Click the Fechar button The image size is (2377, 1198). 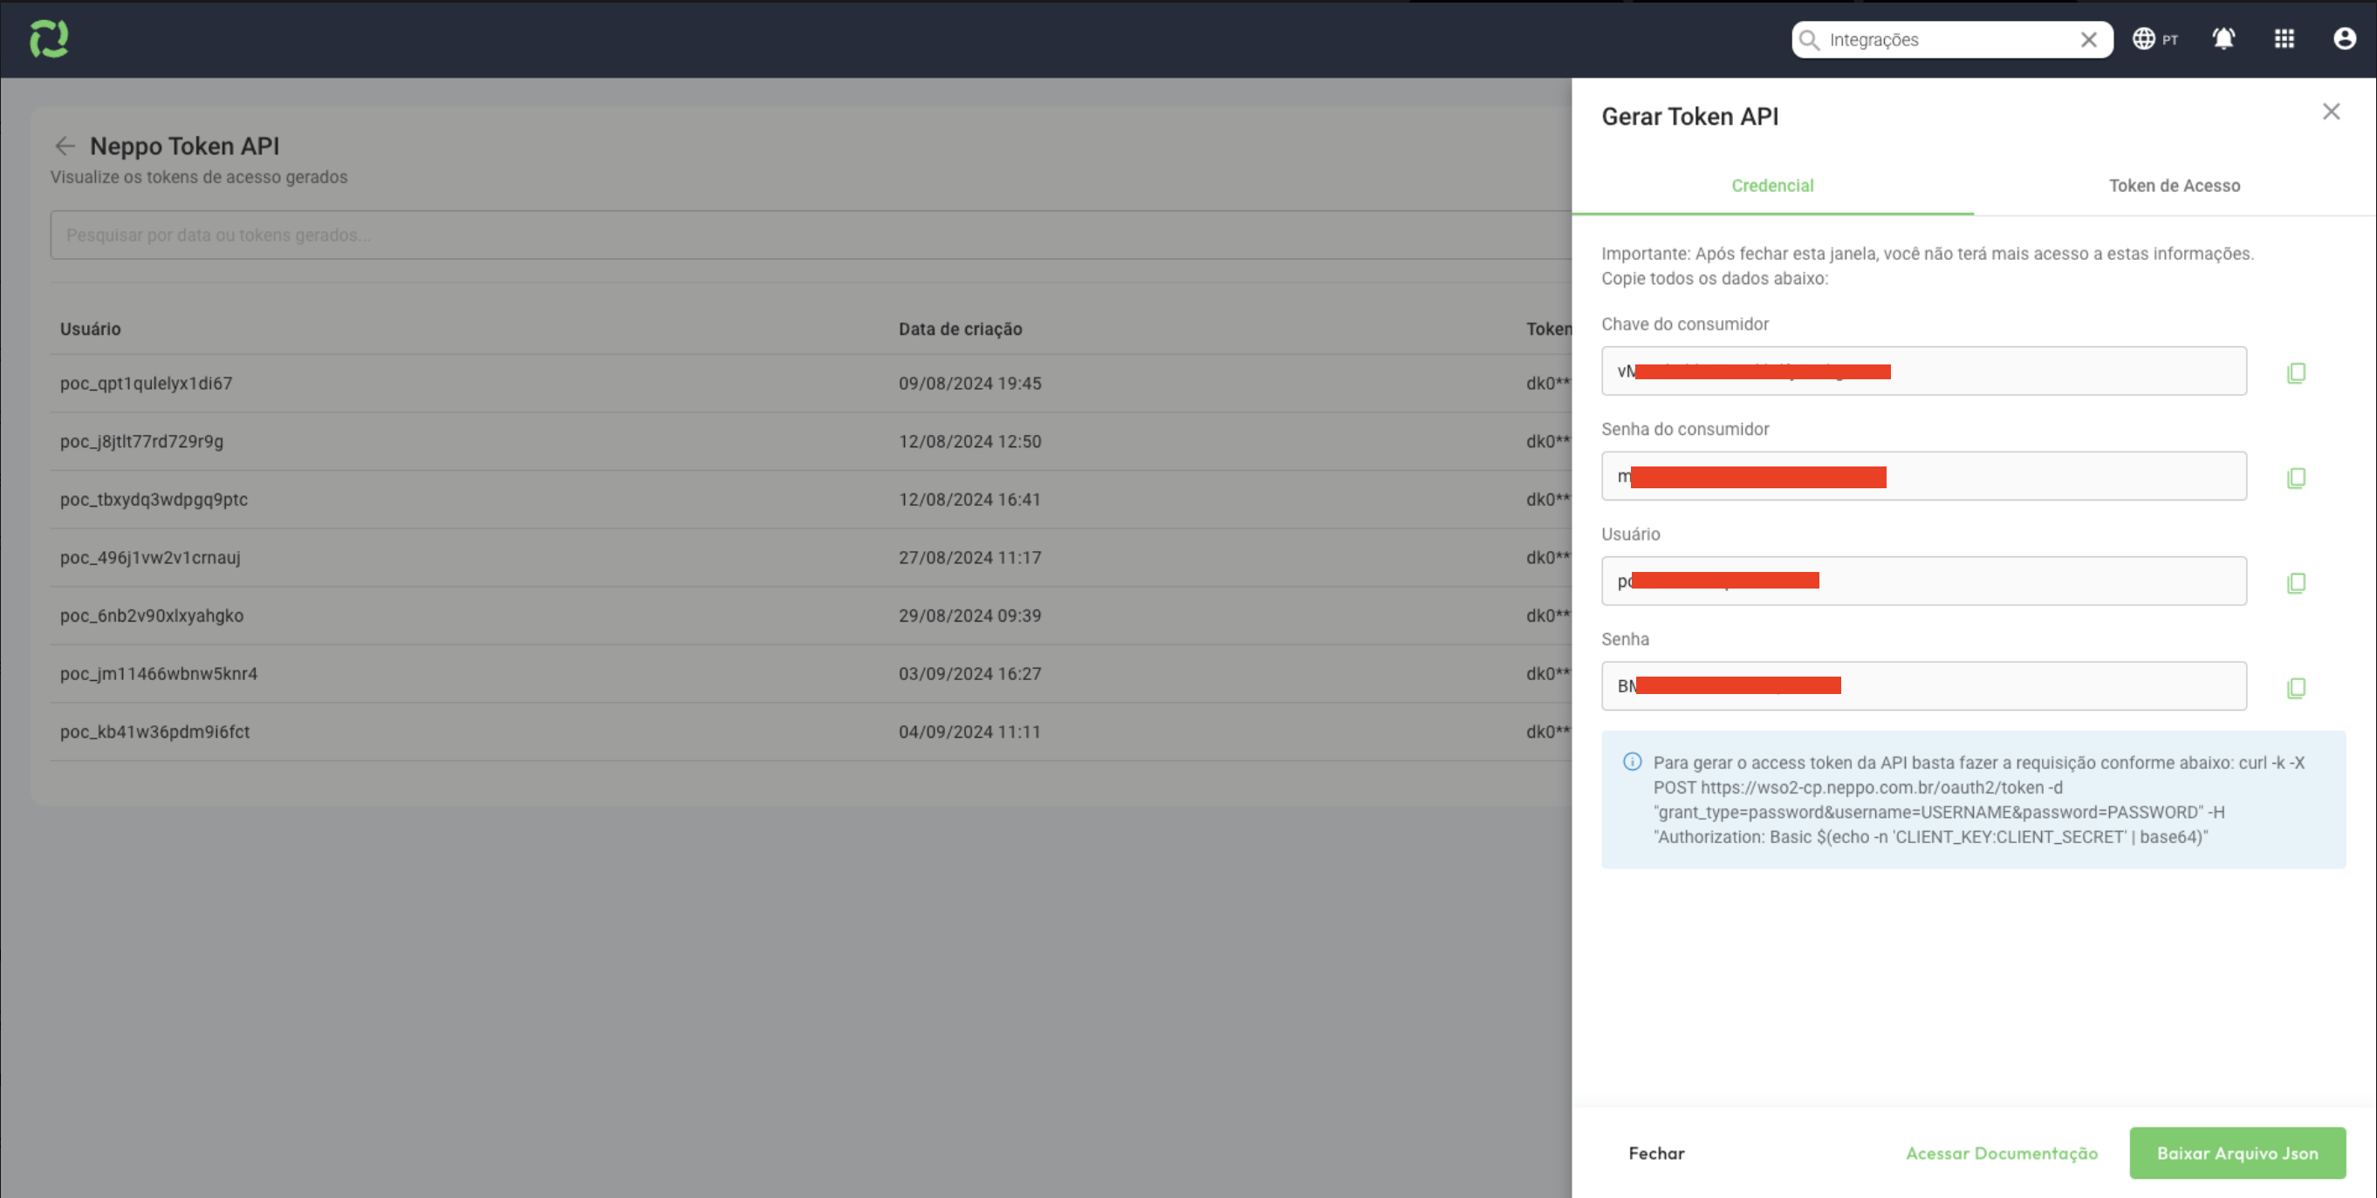1656,1153
